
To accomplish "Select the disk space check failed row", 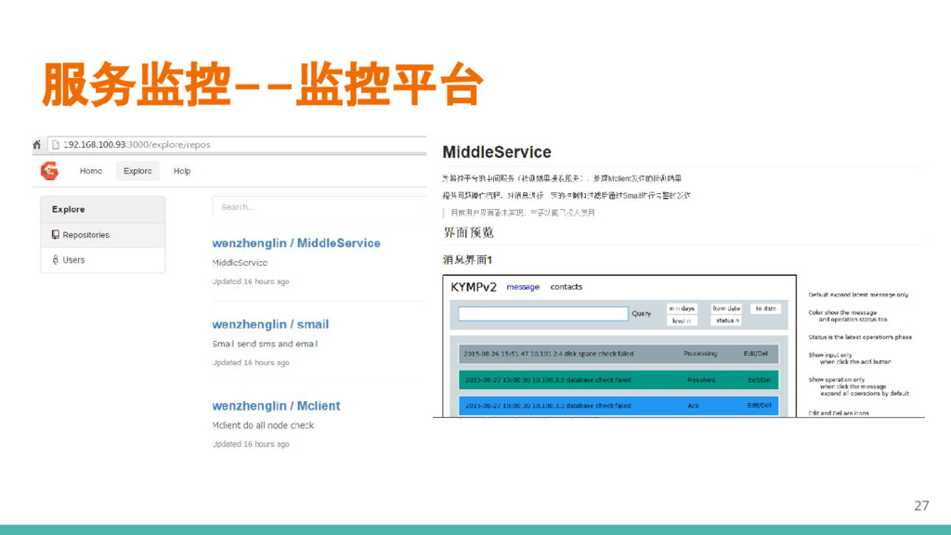I will tap(618, 354).
